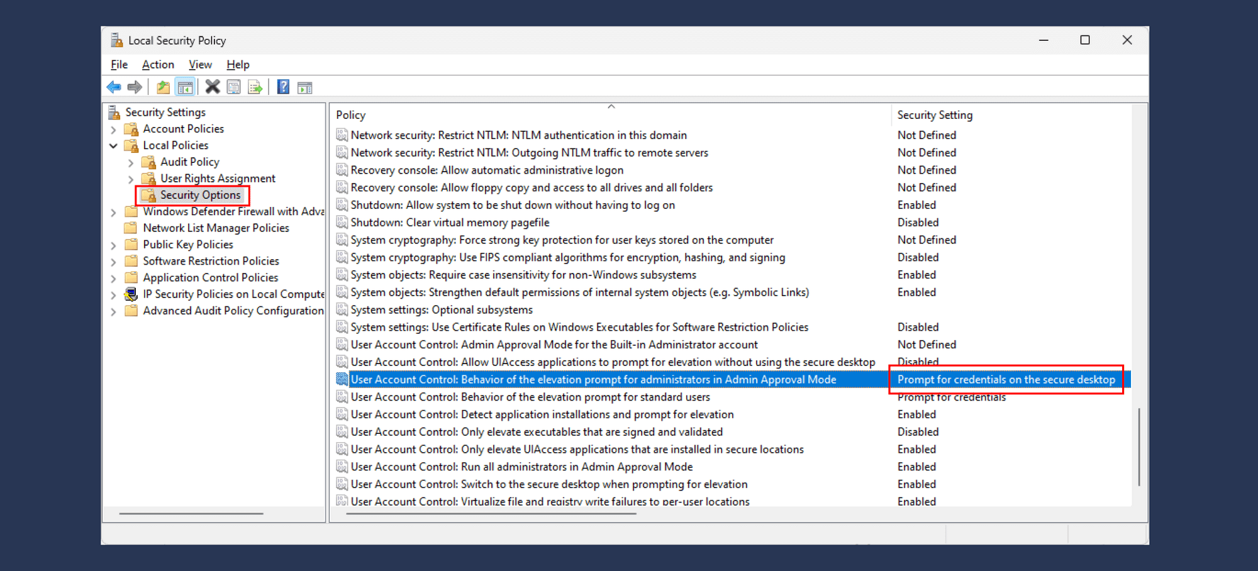Select 'User Account Control: Detect application installations' policy
1258x571 pixels.
[x=543, y=414]
